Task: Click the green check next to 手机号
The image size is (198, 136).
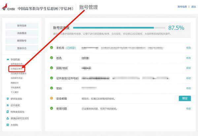Action: click(x=51, y=48)
